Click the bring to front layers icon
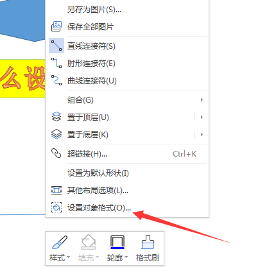This screenshot has width=260, height=267. pyautogui.click(x=56, y=117)
